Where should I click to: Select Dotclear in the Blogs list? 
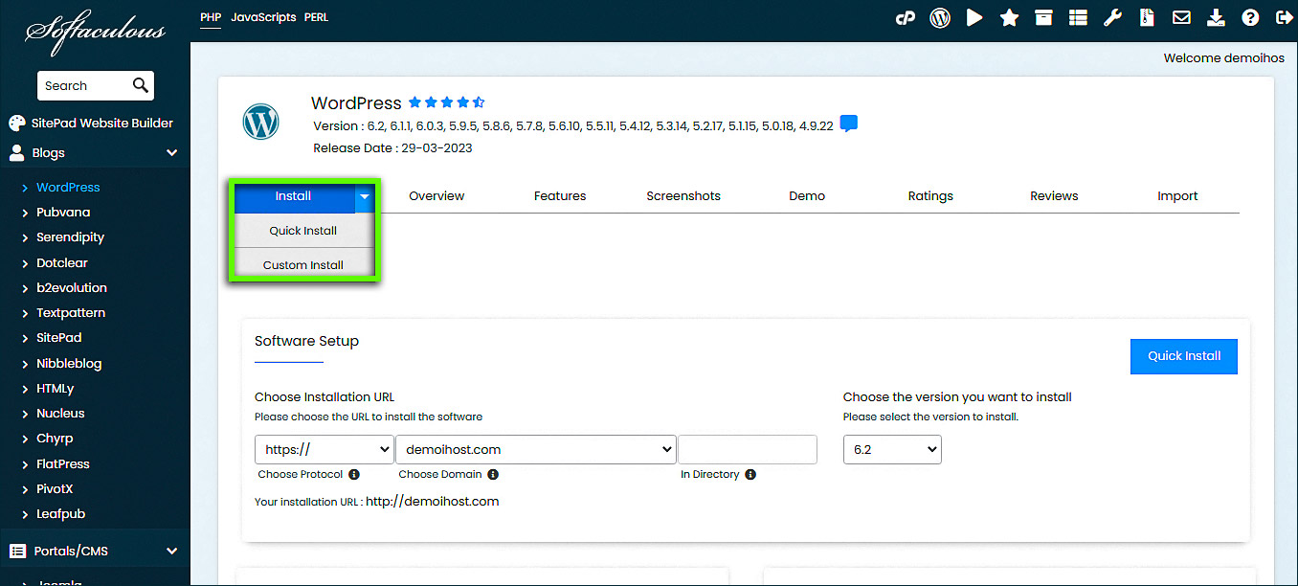coord(62,262)
